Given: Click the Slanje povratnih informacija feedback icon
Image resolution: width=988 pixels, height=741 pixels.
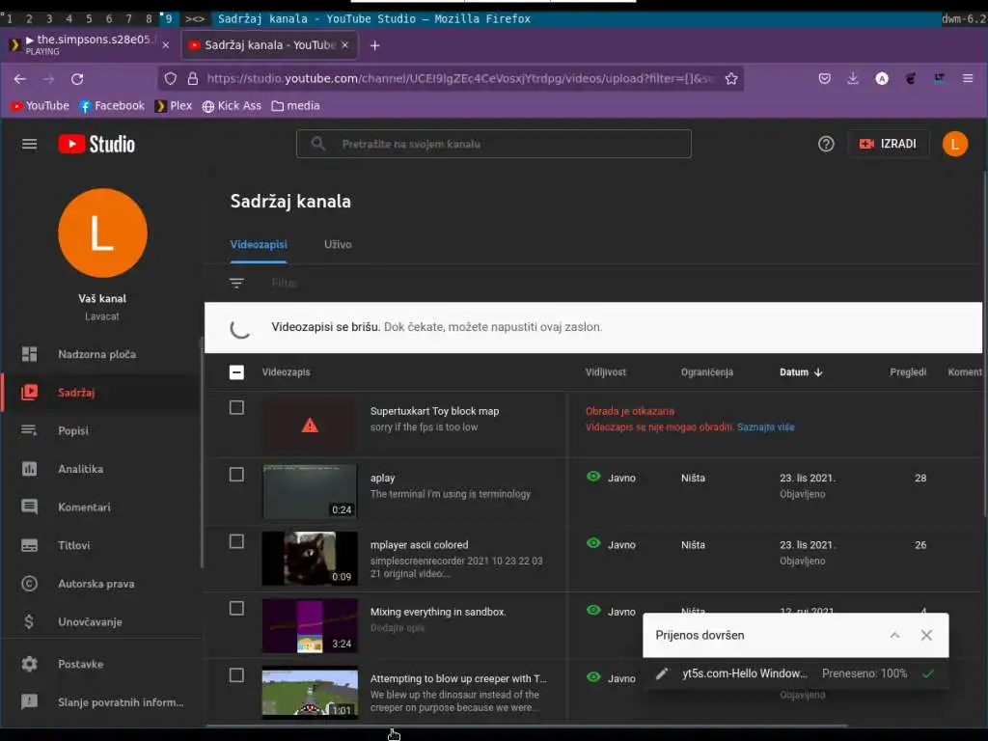Looking at the screenshot, I should click(29, 702).
